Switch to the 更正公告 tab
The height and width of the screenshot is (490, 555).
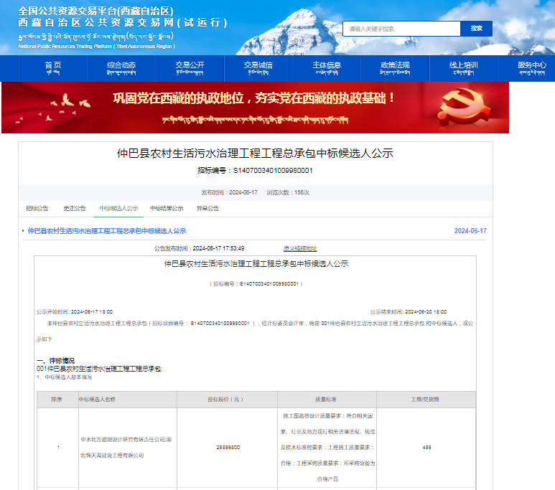75,209
